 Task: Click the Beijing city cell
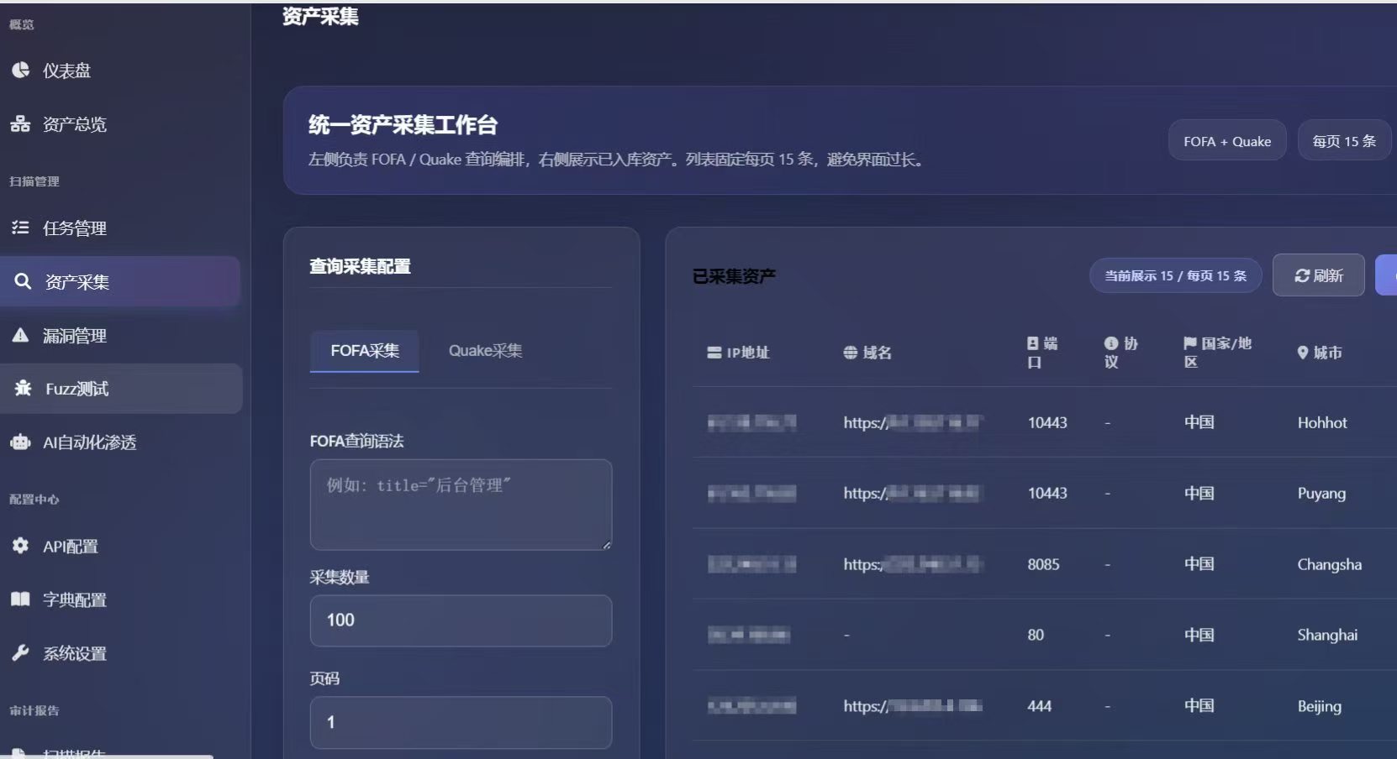(x=1319, y=706)
